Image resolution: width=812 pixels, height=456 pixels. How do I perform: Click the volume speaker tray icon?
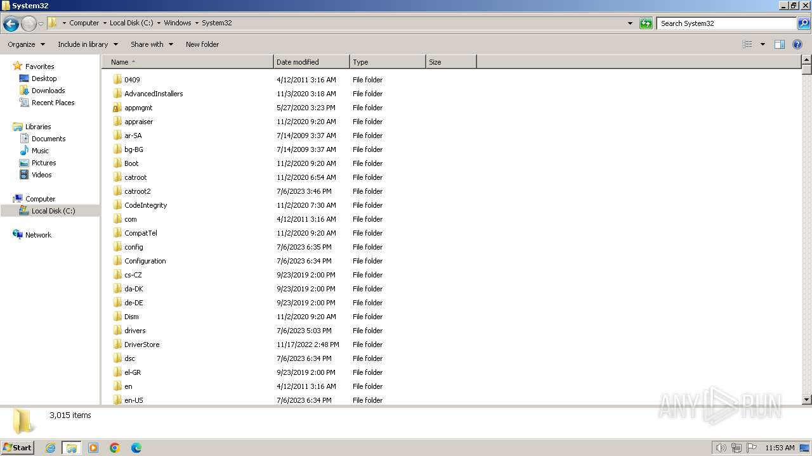point(721,448)
